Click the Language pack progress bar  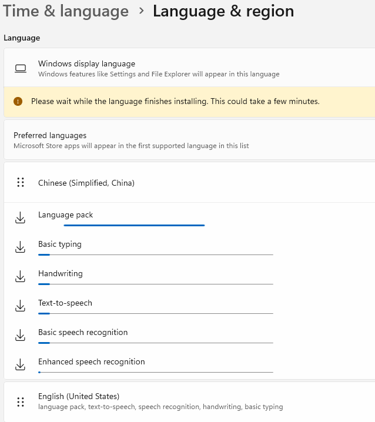134,225
